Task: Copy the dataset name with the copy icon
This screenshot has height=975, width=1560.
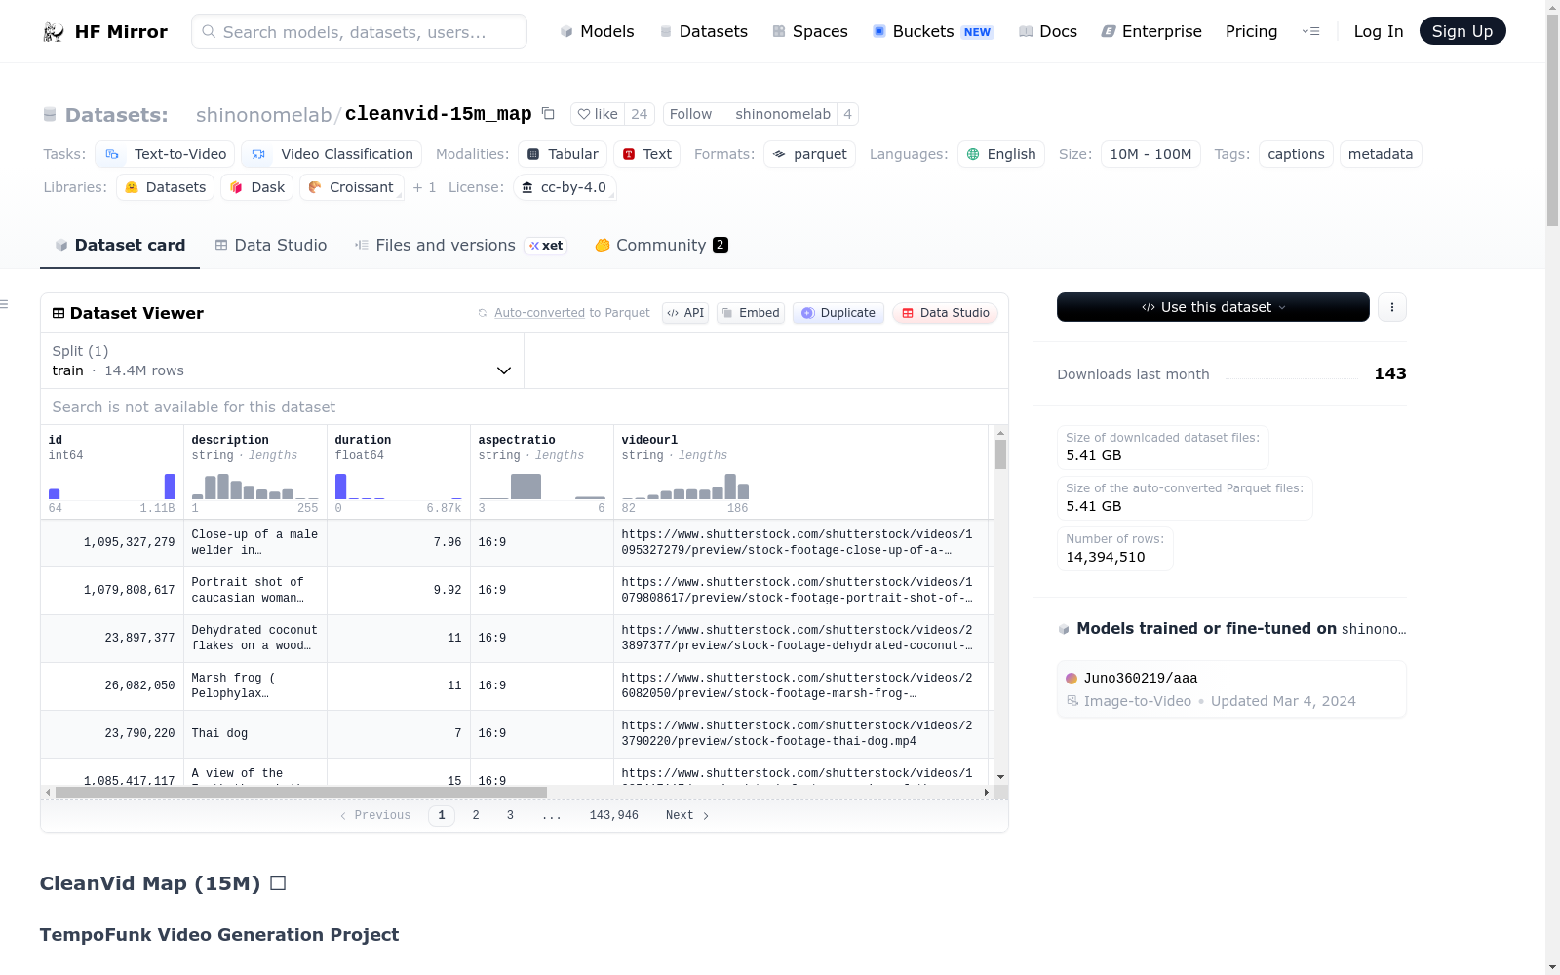Action: click(x=549, y=114)
